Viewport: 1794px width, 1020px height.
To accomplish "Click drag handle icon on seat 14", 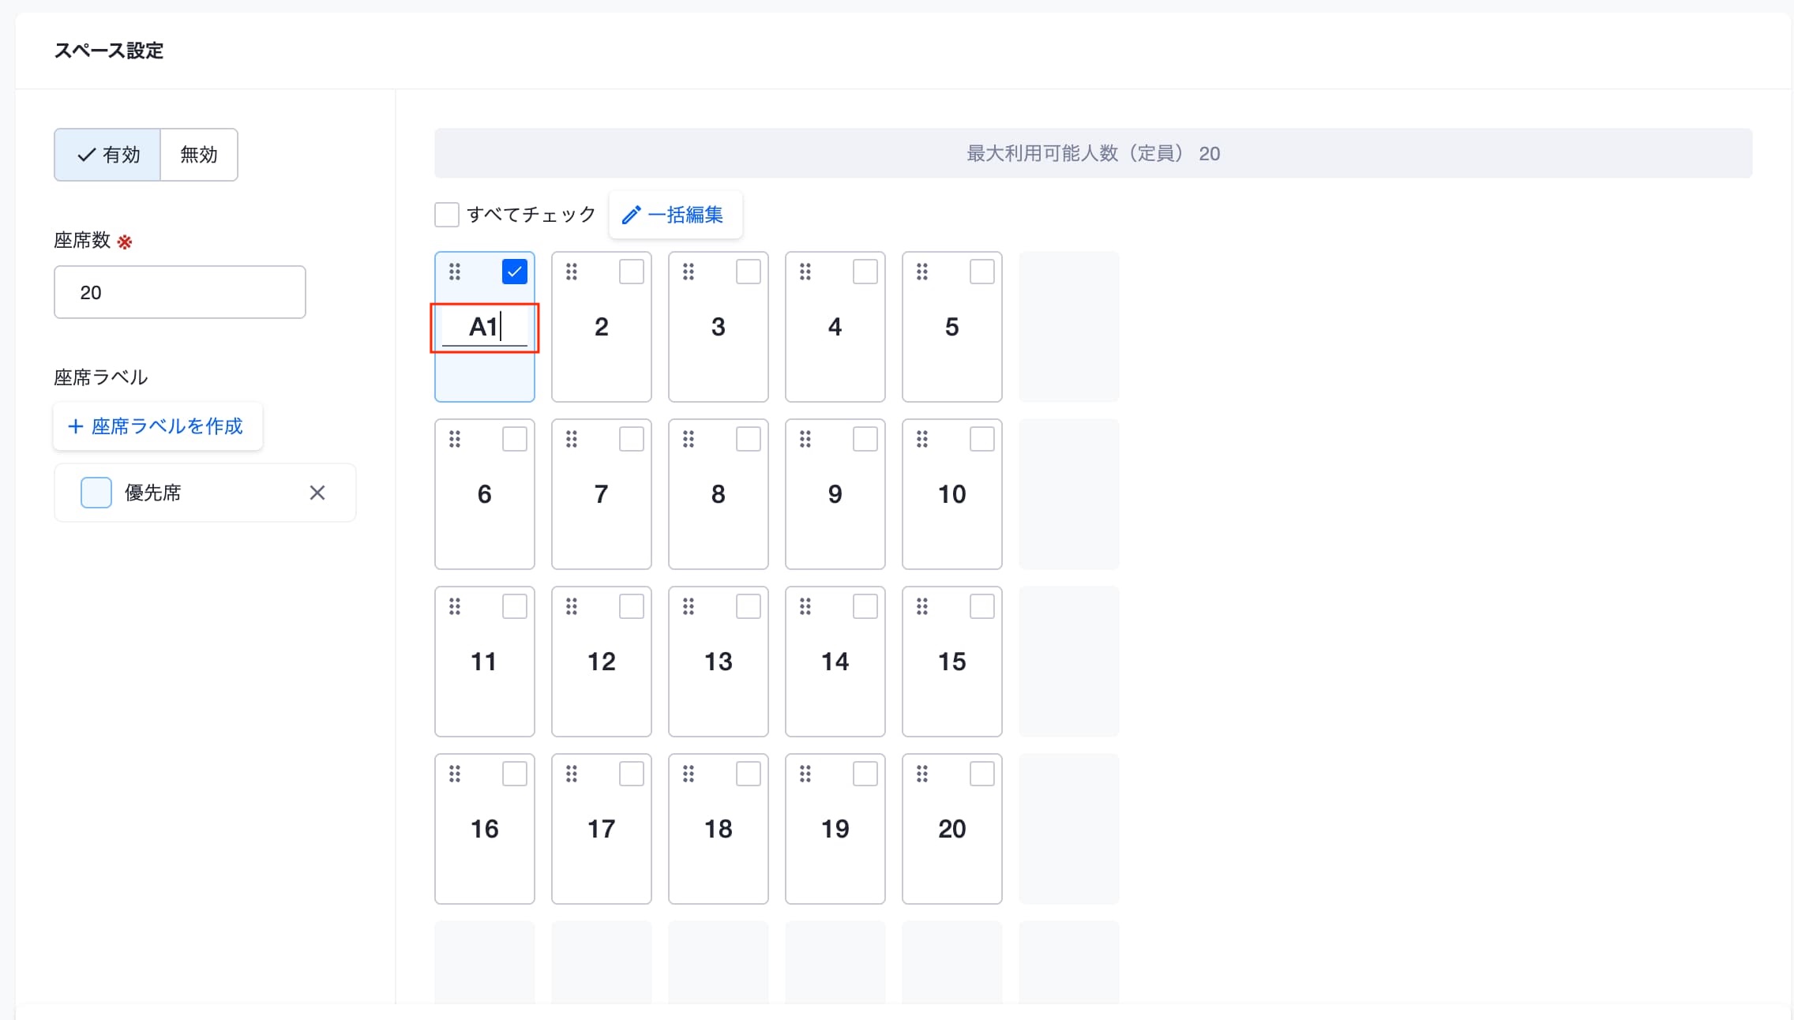I will click(x=805, y=607).
